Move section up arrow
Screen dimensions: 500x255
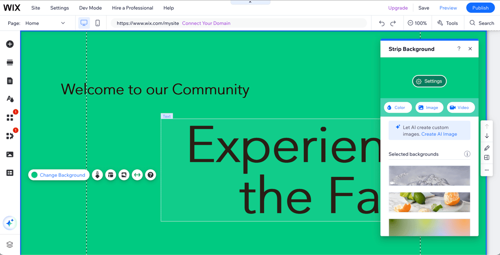tap(487, 127)
